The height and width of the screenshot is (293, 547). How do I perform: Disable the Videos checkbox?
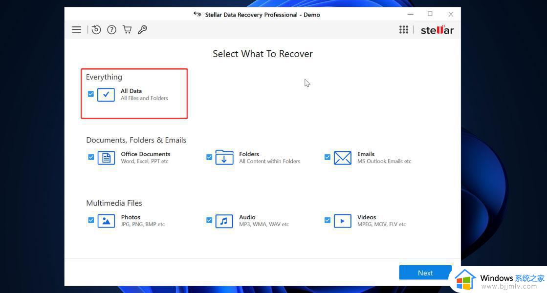[x=327, y=220]
